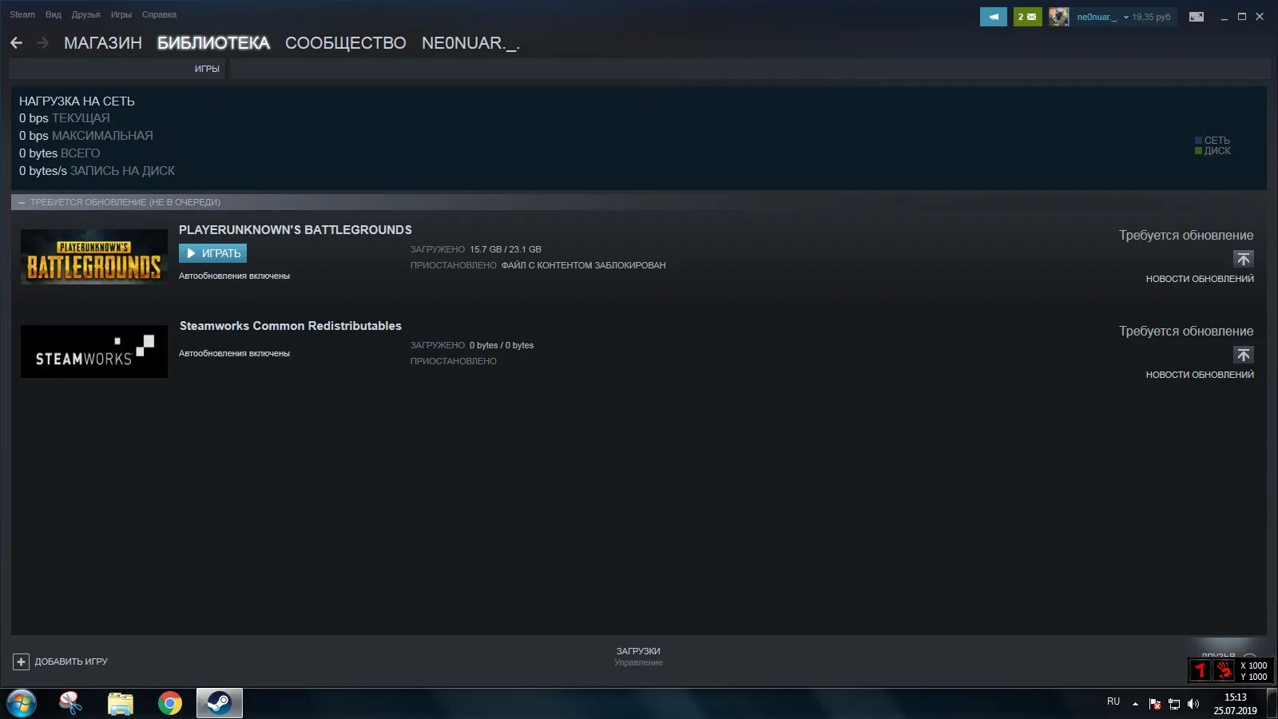Open the Windows Start button

click(22, 704)
